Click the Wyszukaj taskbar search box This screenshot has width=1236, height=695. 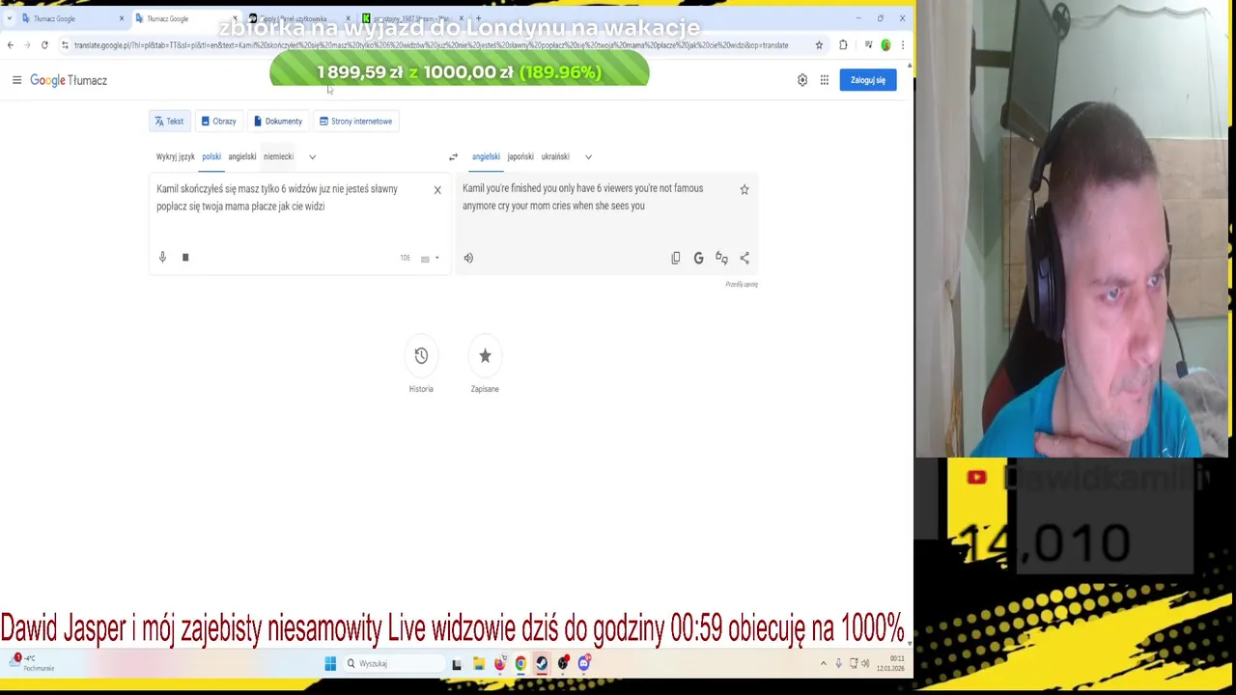392,663
